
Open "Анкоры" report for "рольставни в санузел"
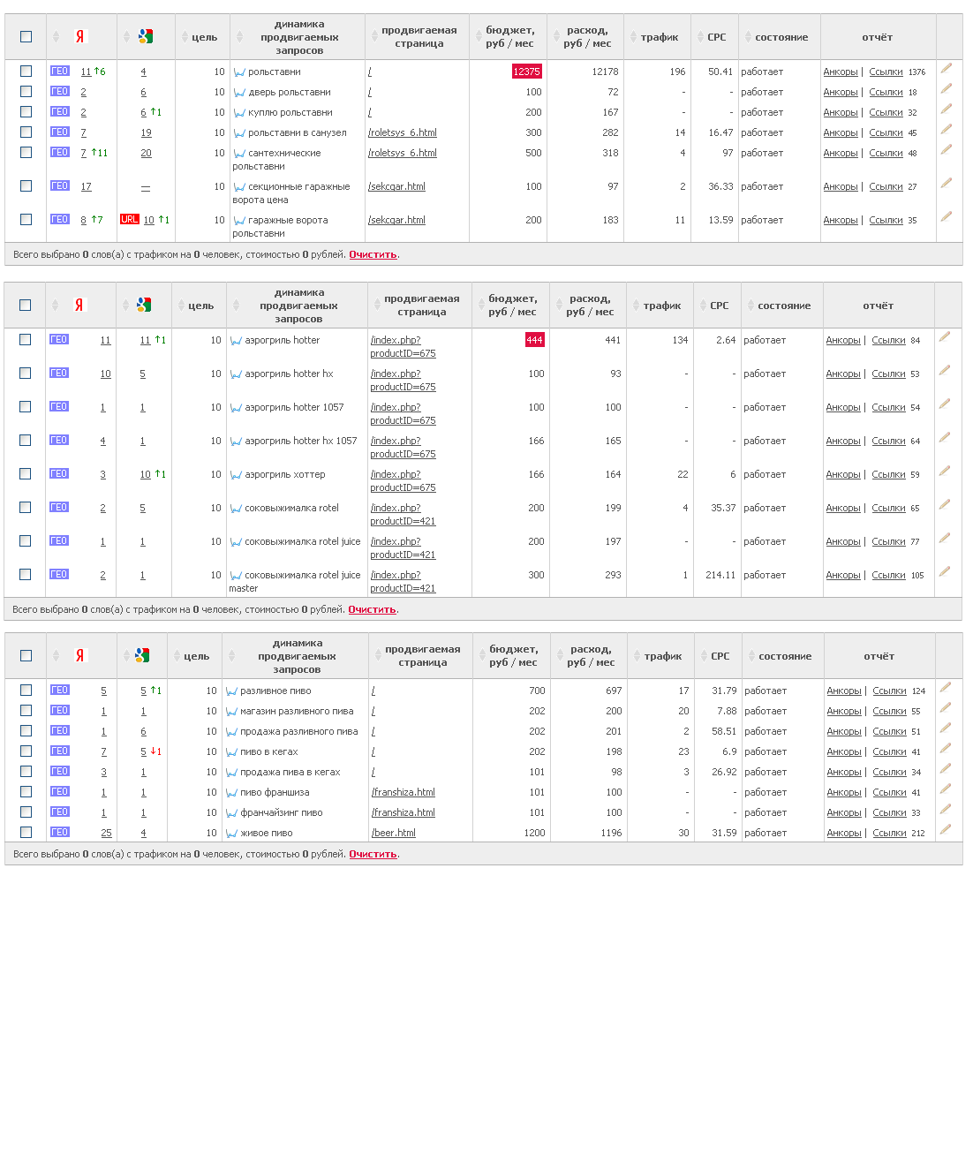[840, 132]
